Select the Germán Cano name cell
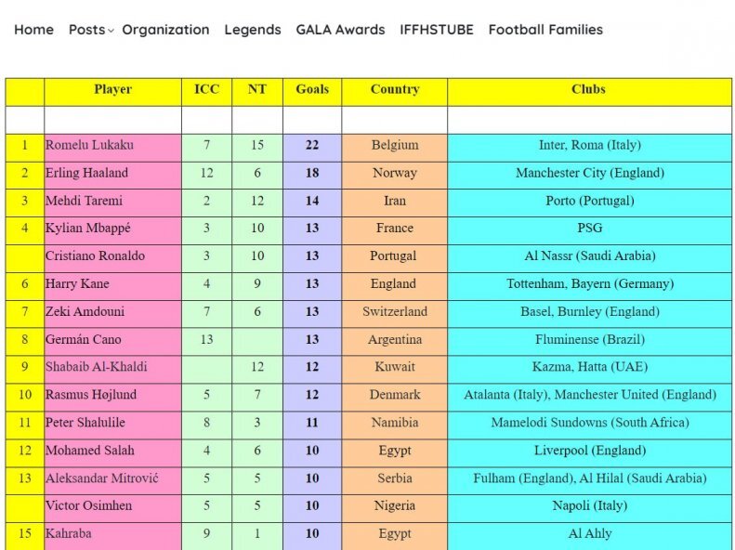 84,340
